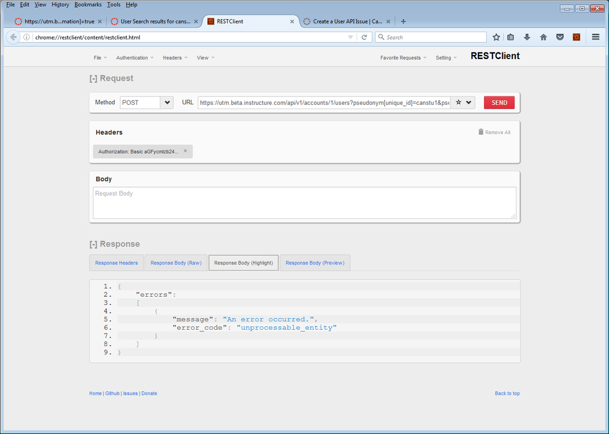Image resolution: width=609 pixels, height=434 pixels.
Task: Open the Favorite Requests dropdown
Action: pyautogui.click(x=403, y=58)
